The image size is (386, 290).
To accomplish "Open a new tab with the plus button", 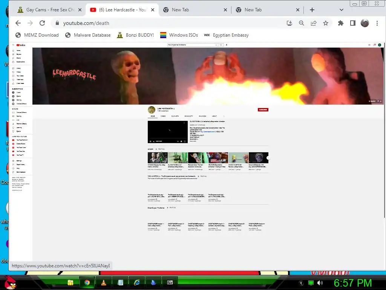I will coord(312,10).
